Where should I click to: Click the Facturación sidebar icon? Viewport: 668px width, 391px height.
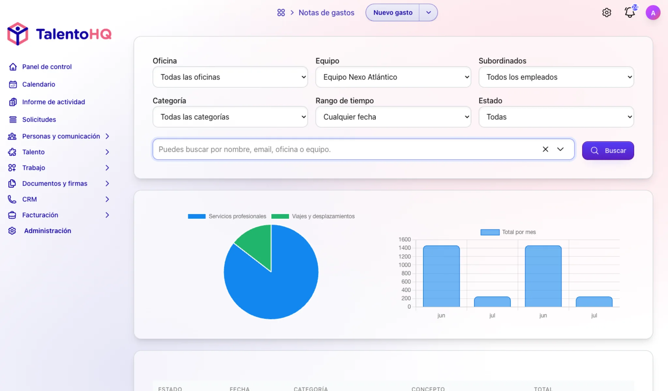pos(12,215)
